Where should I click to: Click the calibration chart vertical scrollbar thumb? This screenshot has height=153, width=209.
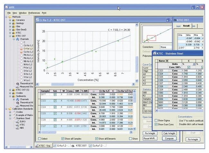(x=137, y=64)
